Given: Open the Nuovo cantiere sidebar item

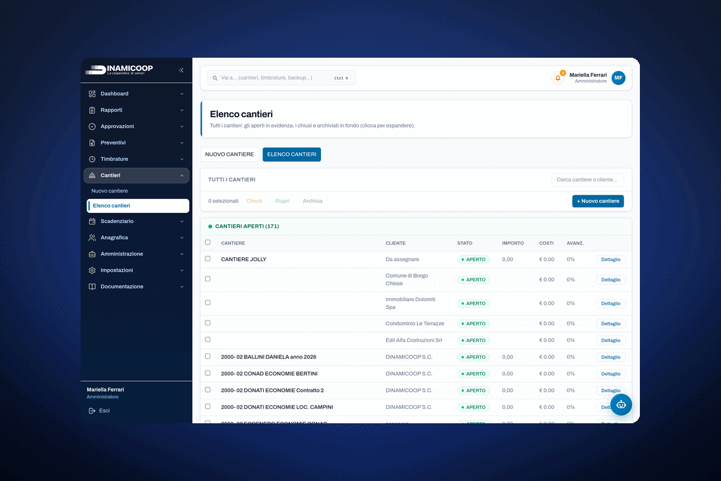Looking at the screenshot, I should pos(109,191).
